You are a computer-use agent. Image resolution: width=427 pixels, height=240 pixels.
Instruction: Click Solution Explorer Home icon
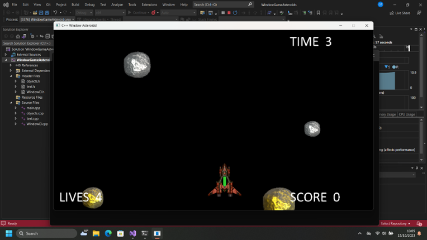pos(18,36)
